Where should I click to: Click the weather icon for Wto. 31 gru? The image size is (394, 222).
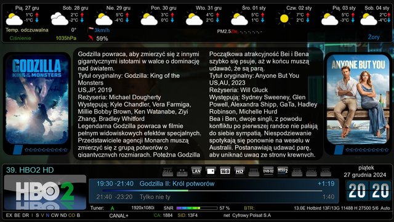point(194,19)
